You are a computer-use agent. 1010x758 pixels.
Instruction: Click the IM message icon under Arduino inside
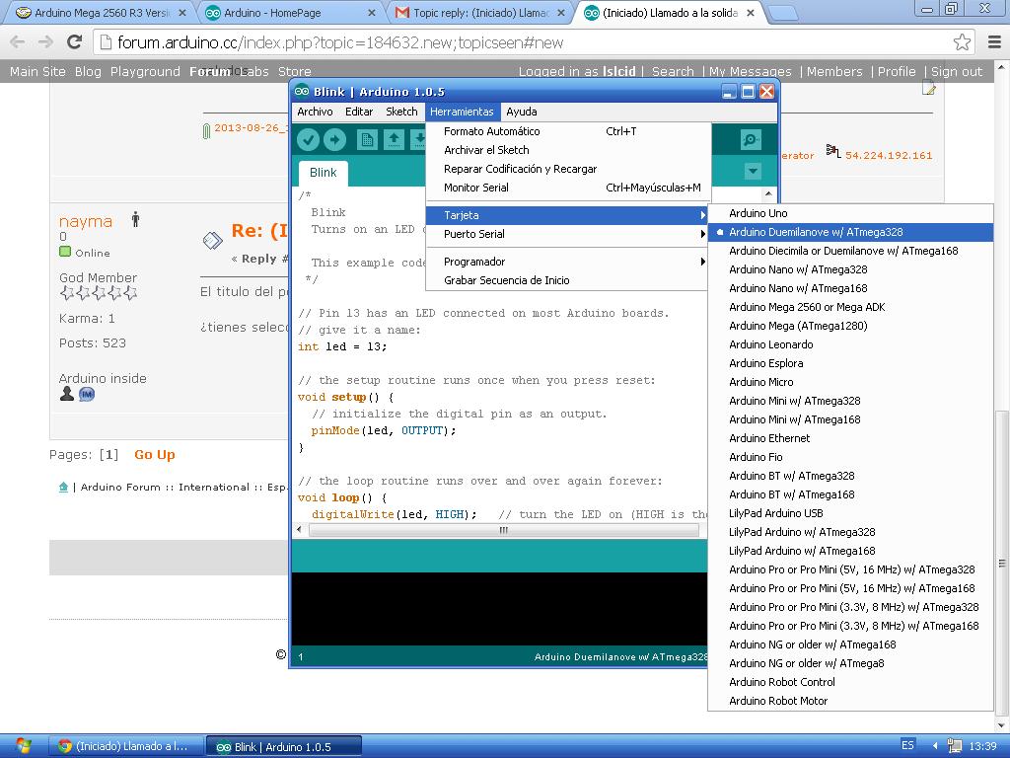pos(87,394)
